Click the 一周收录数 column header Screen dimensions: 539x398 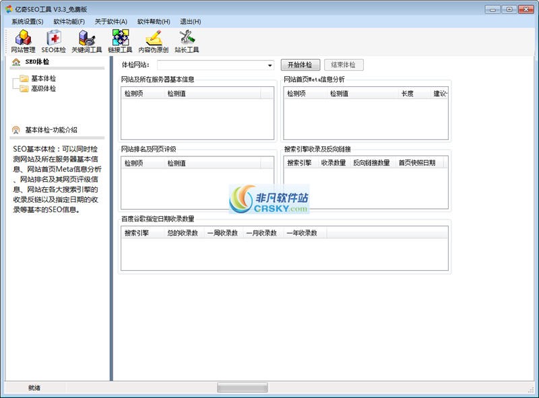click(223, 233)
